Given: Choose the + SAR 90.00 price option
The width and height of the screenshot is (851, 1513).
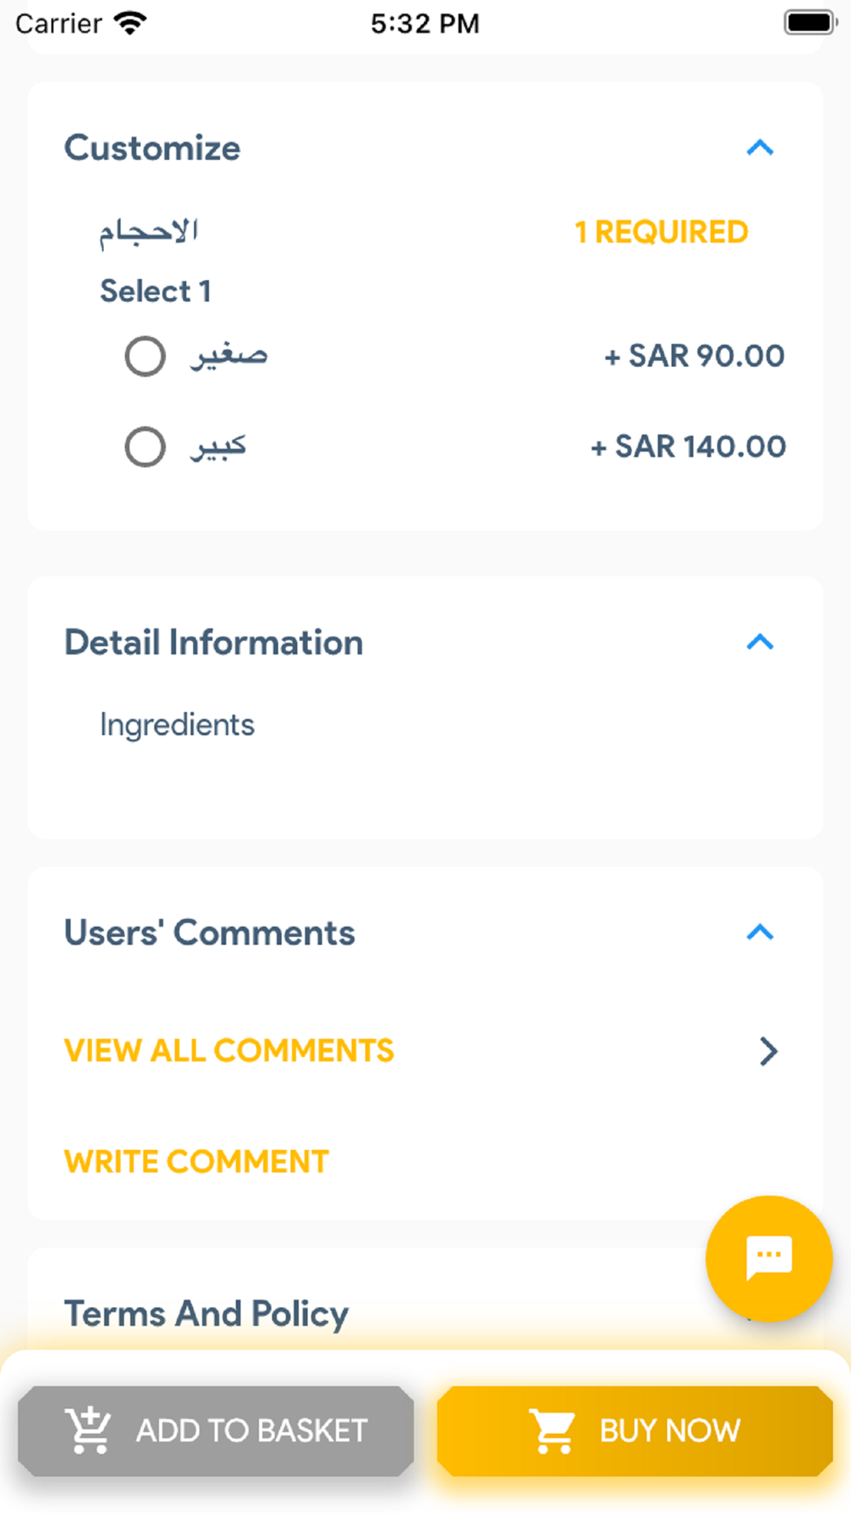Looking at the screenshot, I should point(694,356).
